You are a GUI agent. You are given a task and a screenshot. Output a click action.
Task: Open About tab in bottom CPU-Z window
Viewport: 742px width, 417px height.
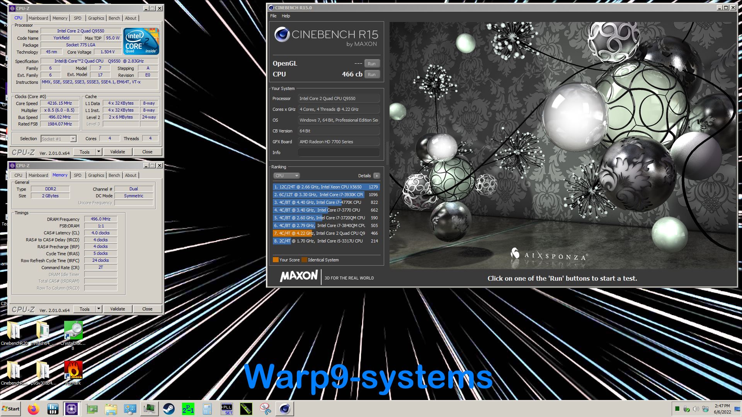[131, 175]
